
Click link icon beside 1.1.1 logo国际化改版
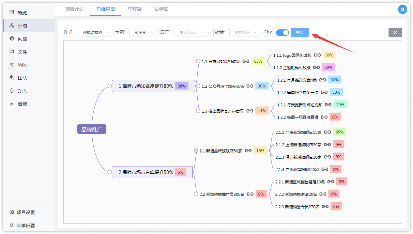317,55
